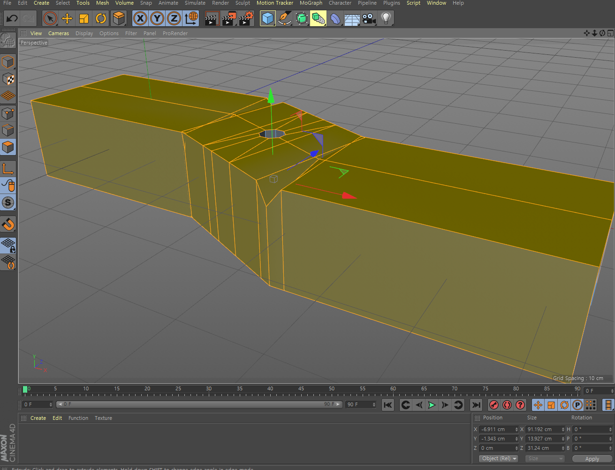Open Edit Render Settings gear clapperboard
Screen dimensions: 615x470
[x=246, y=19]
